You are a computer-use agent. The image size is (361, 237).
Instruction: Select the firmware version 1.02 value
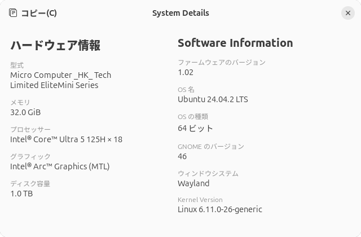[186, 72]
